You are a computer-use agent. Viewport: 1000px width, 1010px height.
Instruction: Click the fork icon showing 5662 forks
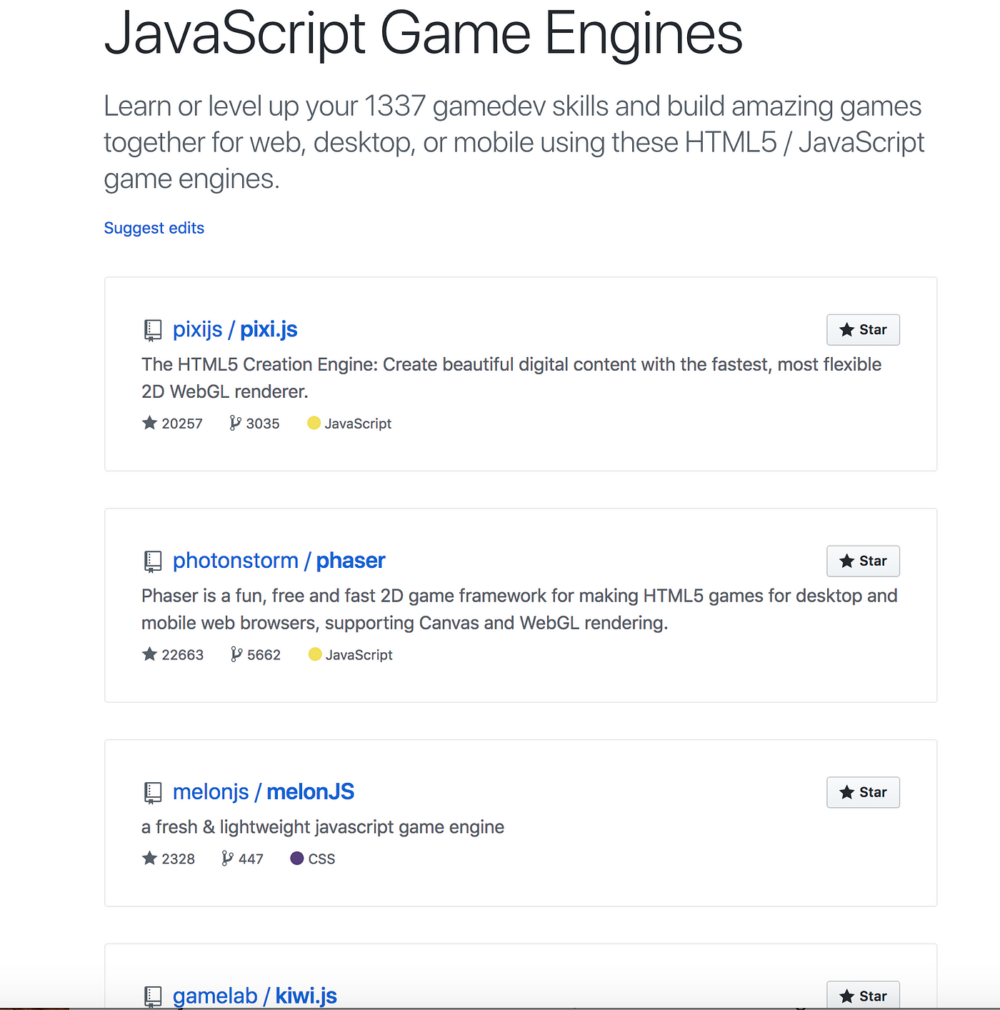(236, 654)
